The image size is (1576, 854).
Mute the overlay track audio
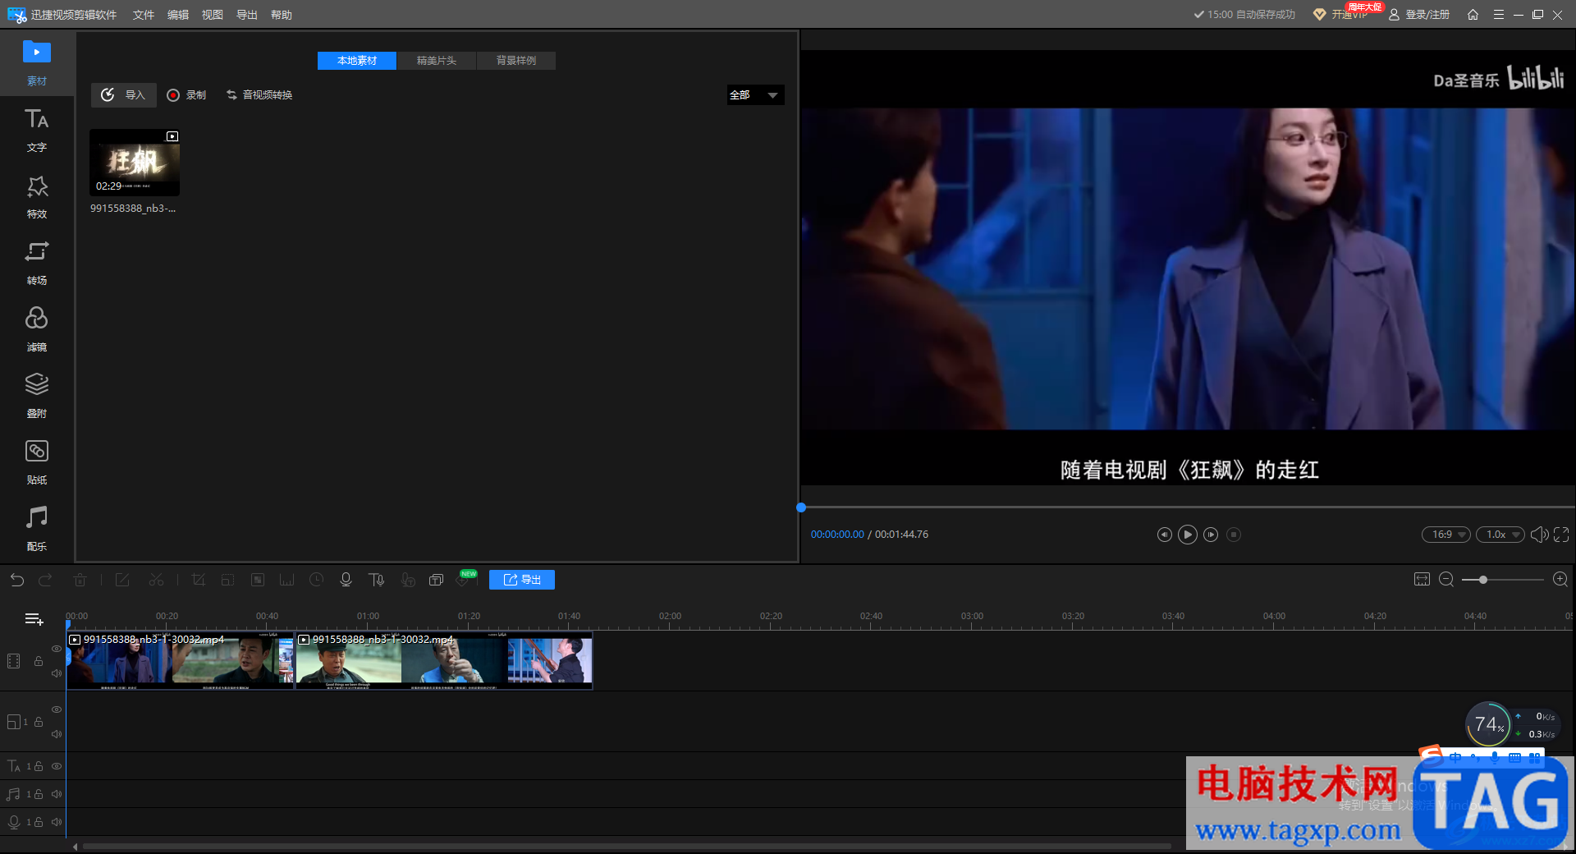pos(57,734)
